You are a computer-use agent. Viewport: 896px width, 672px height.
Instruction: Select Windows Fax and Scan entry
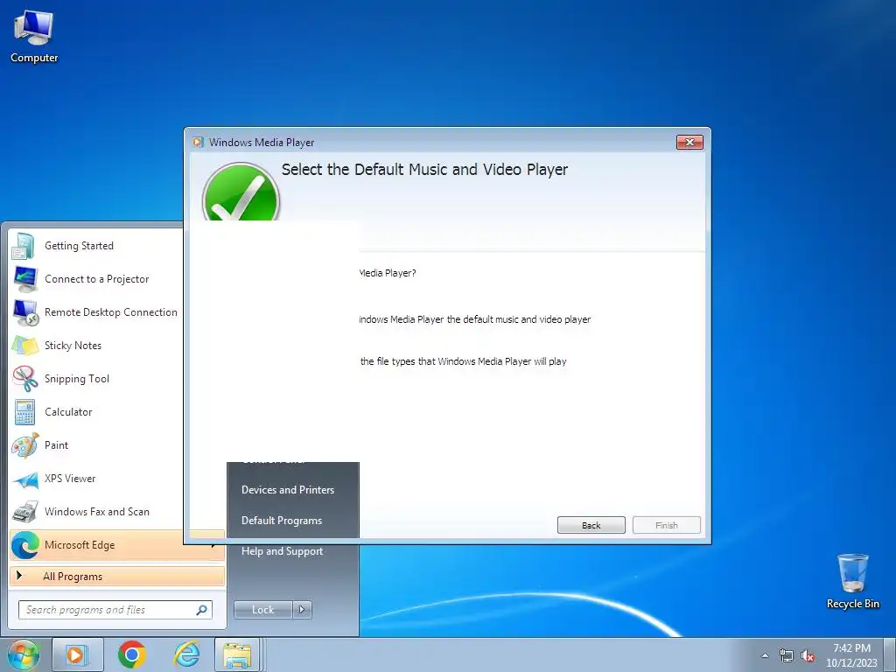pyautogui.click(x=97, y=511)
